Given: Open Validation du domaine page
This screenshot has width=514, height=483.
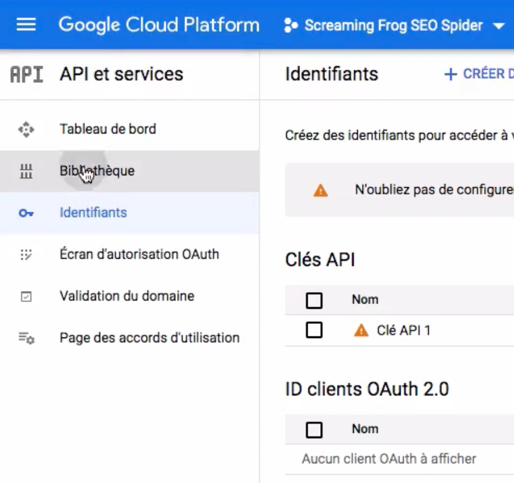Looking at the screenshot, I should [x=129, y=296].
